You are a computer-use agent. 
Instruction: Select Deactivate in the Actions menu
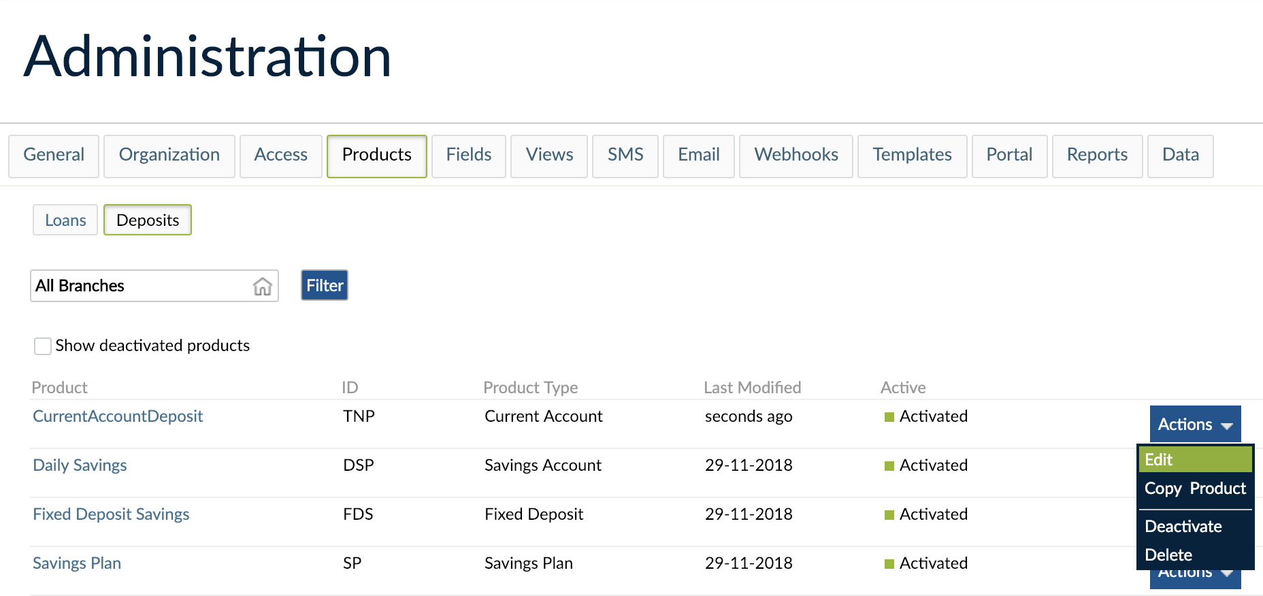(x=1195, y=527)
